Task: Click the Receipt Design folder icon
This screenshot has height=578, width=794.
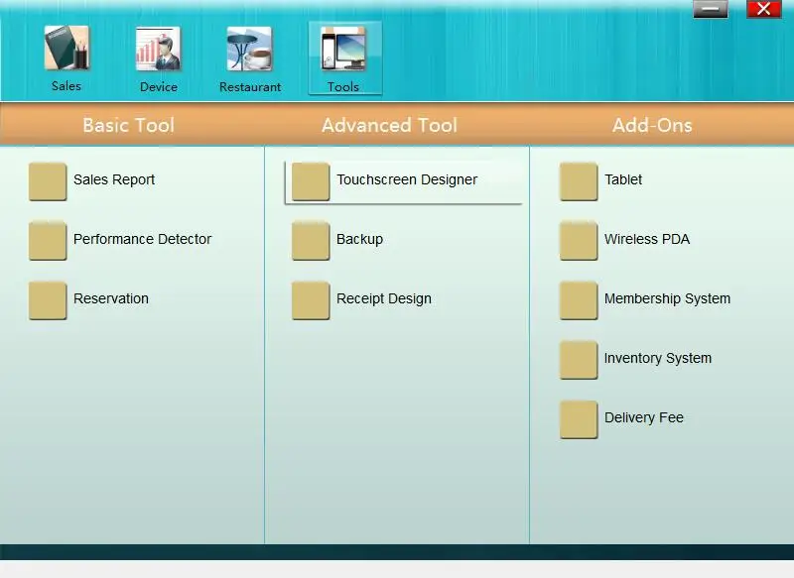Action: [x=311, y=300]
